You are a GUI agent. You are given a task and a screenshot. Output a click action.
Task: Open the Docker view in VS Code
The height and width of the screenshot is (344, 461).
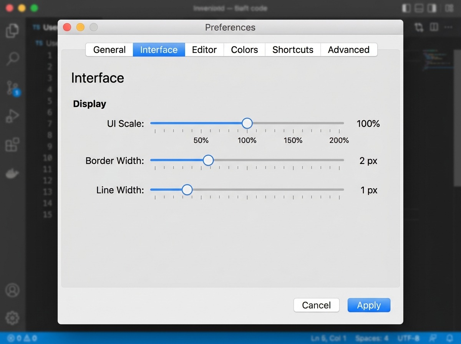point(12,174)
